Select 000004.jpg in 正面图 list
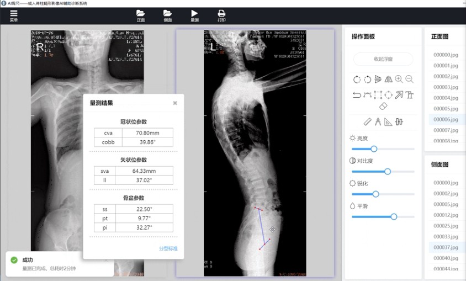 pos(446,98)
